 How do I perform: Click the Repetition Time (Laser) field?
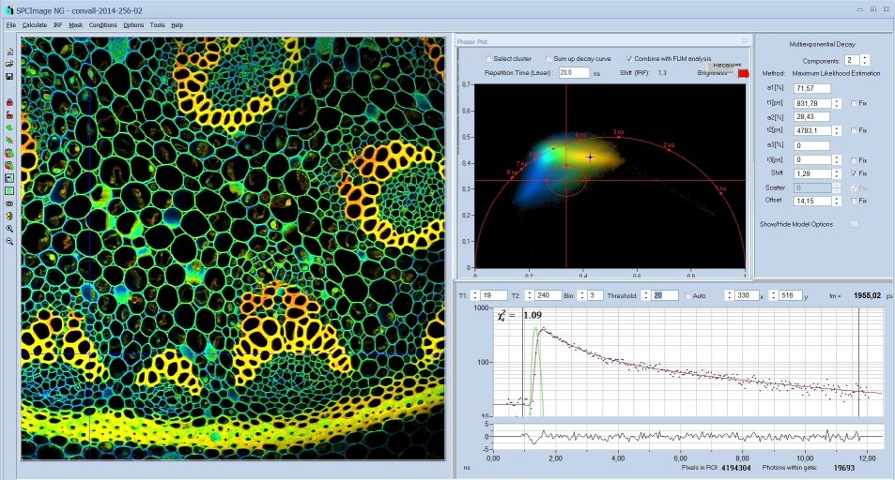click(573, 72)
